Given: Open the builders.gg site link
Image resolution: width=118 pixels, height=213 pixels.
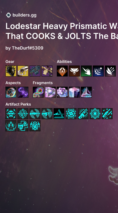Looking at the screenshot, I should [x=24, y=15].
